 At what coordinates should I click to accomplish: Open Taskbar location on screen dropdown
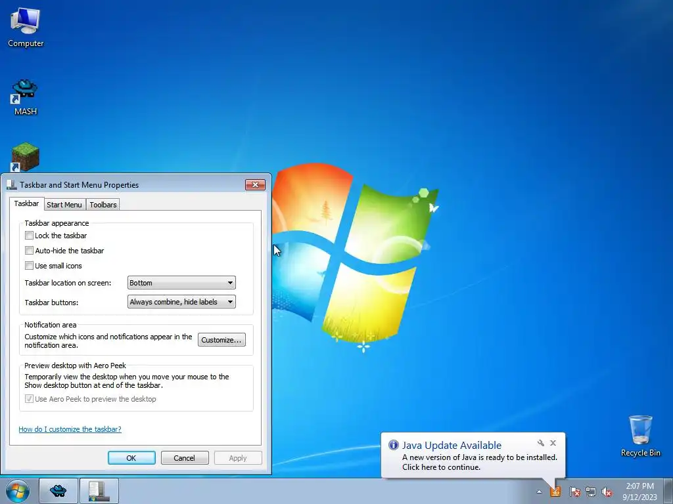coord(181,283)
